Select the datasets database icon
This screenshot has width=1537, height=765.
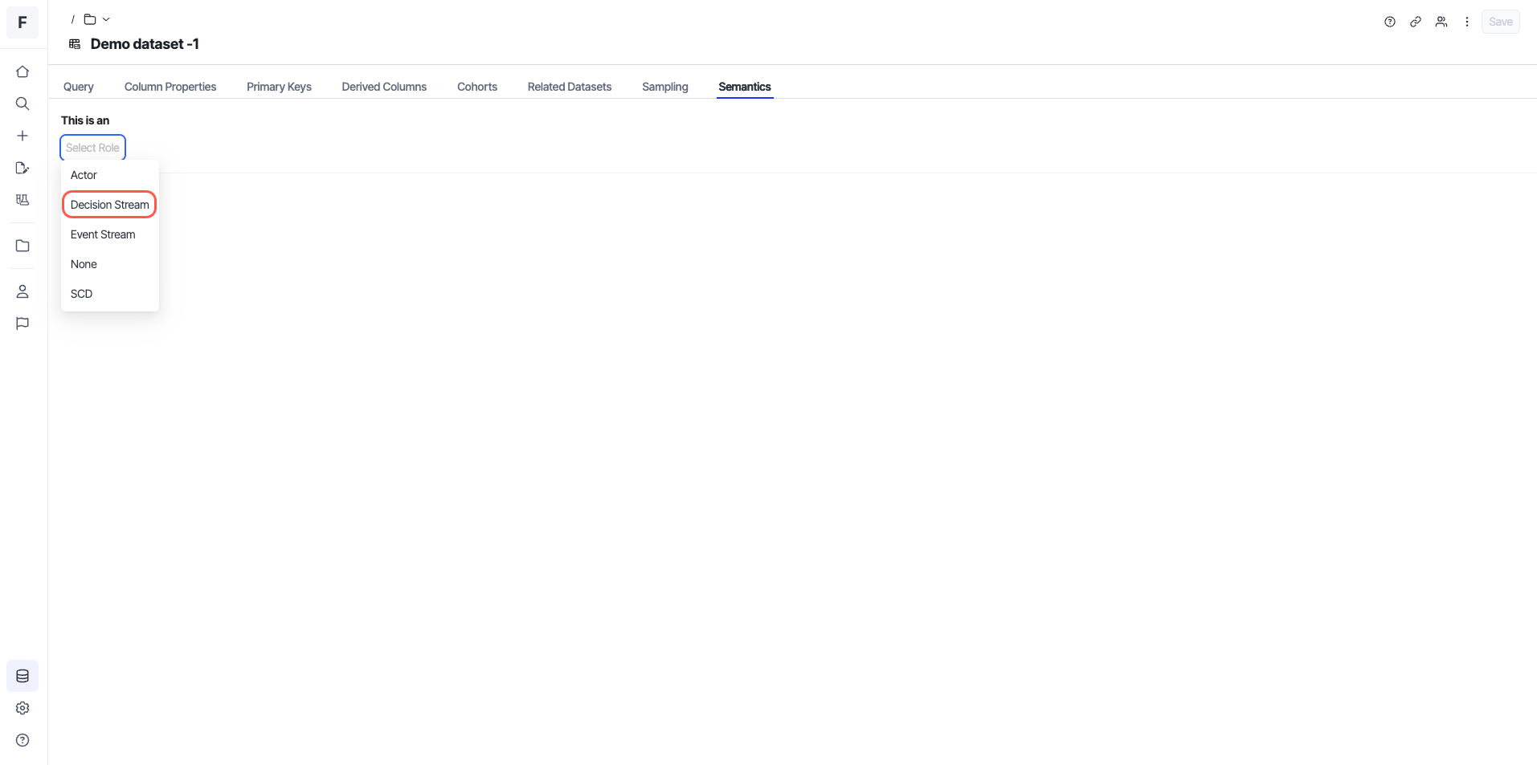coord(22,675)
